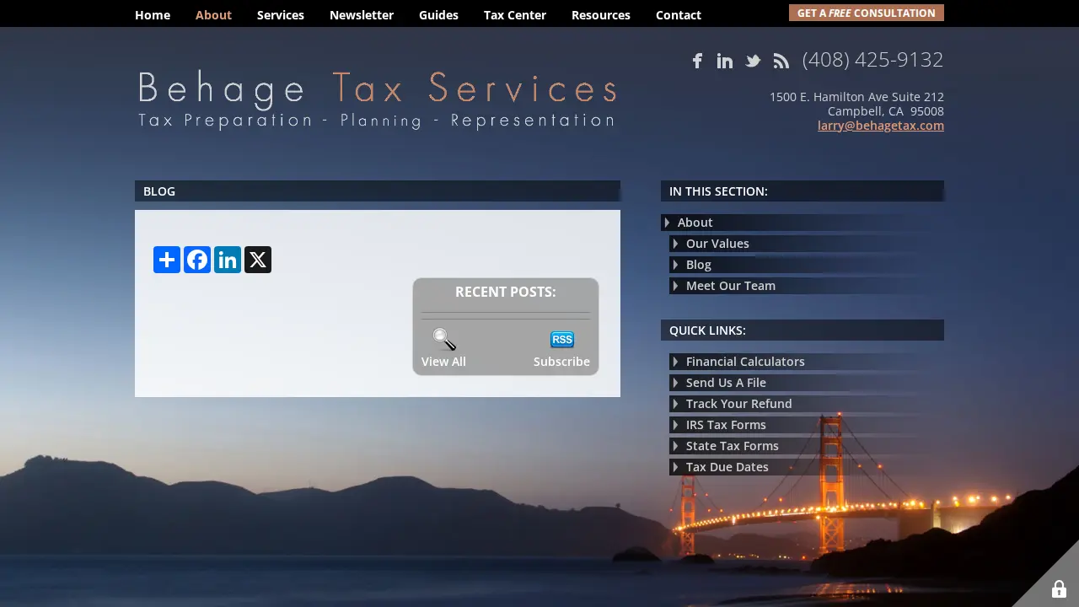Open the Guides menu
This screenshot has height=607, width=1079.
438,15
